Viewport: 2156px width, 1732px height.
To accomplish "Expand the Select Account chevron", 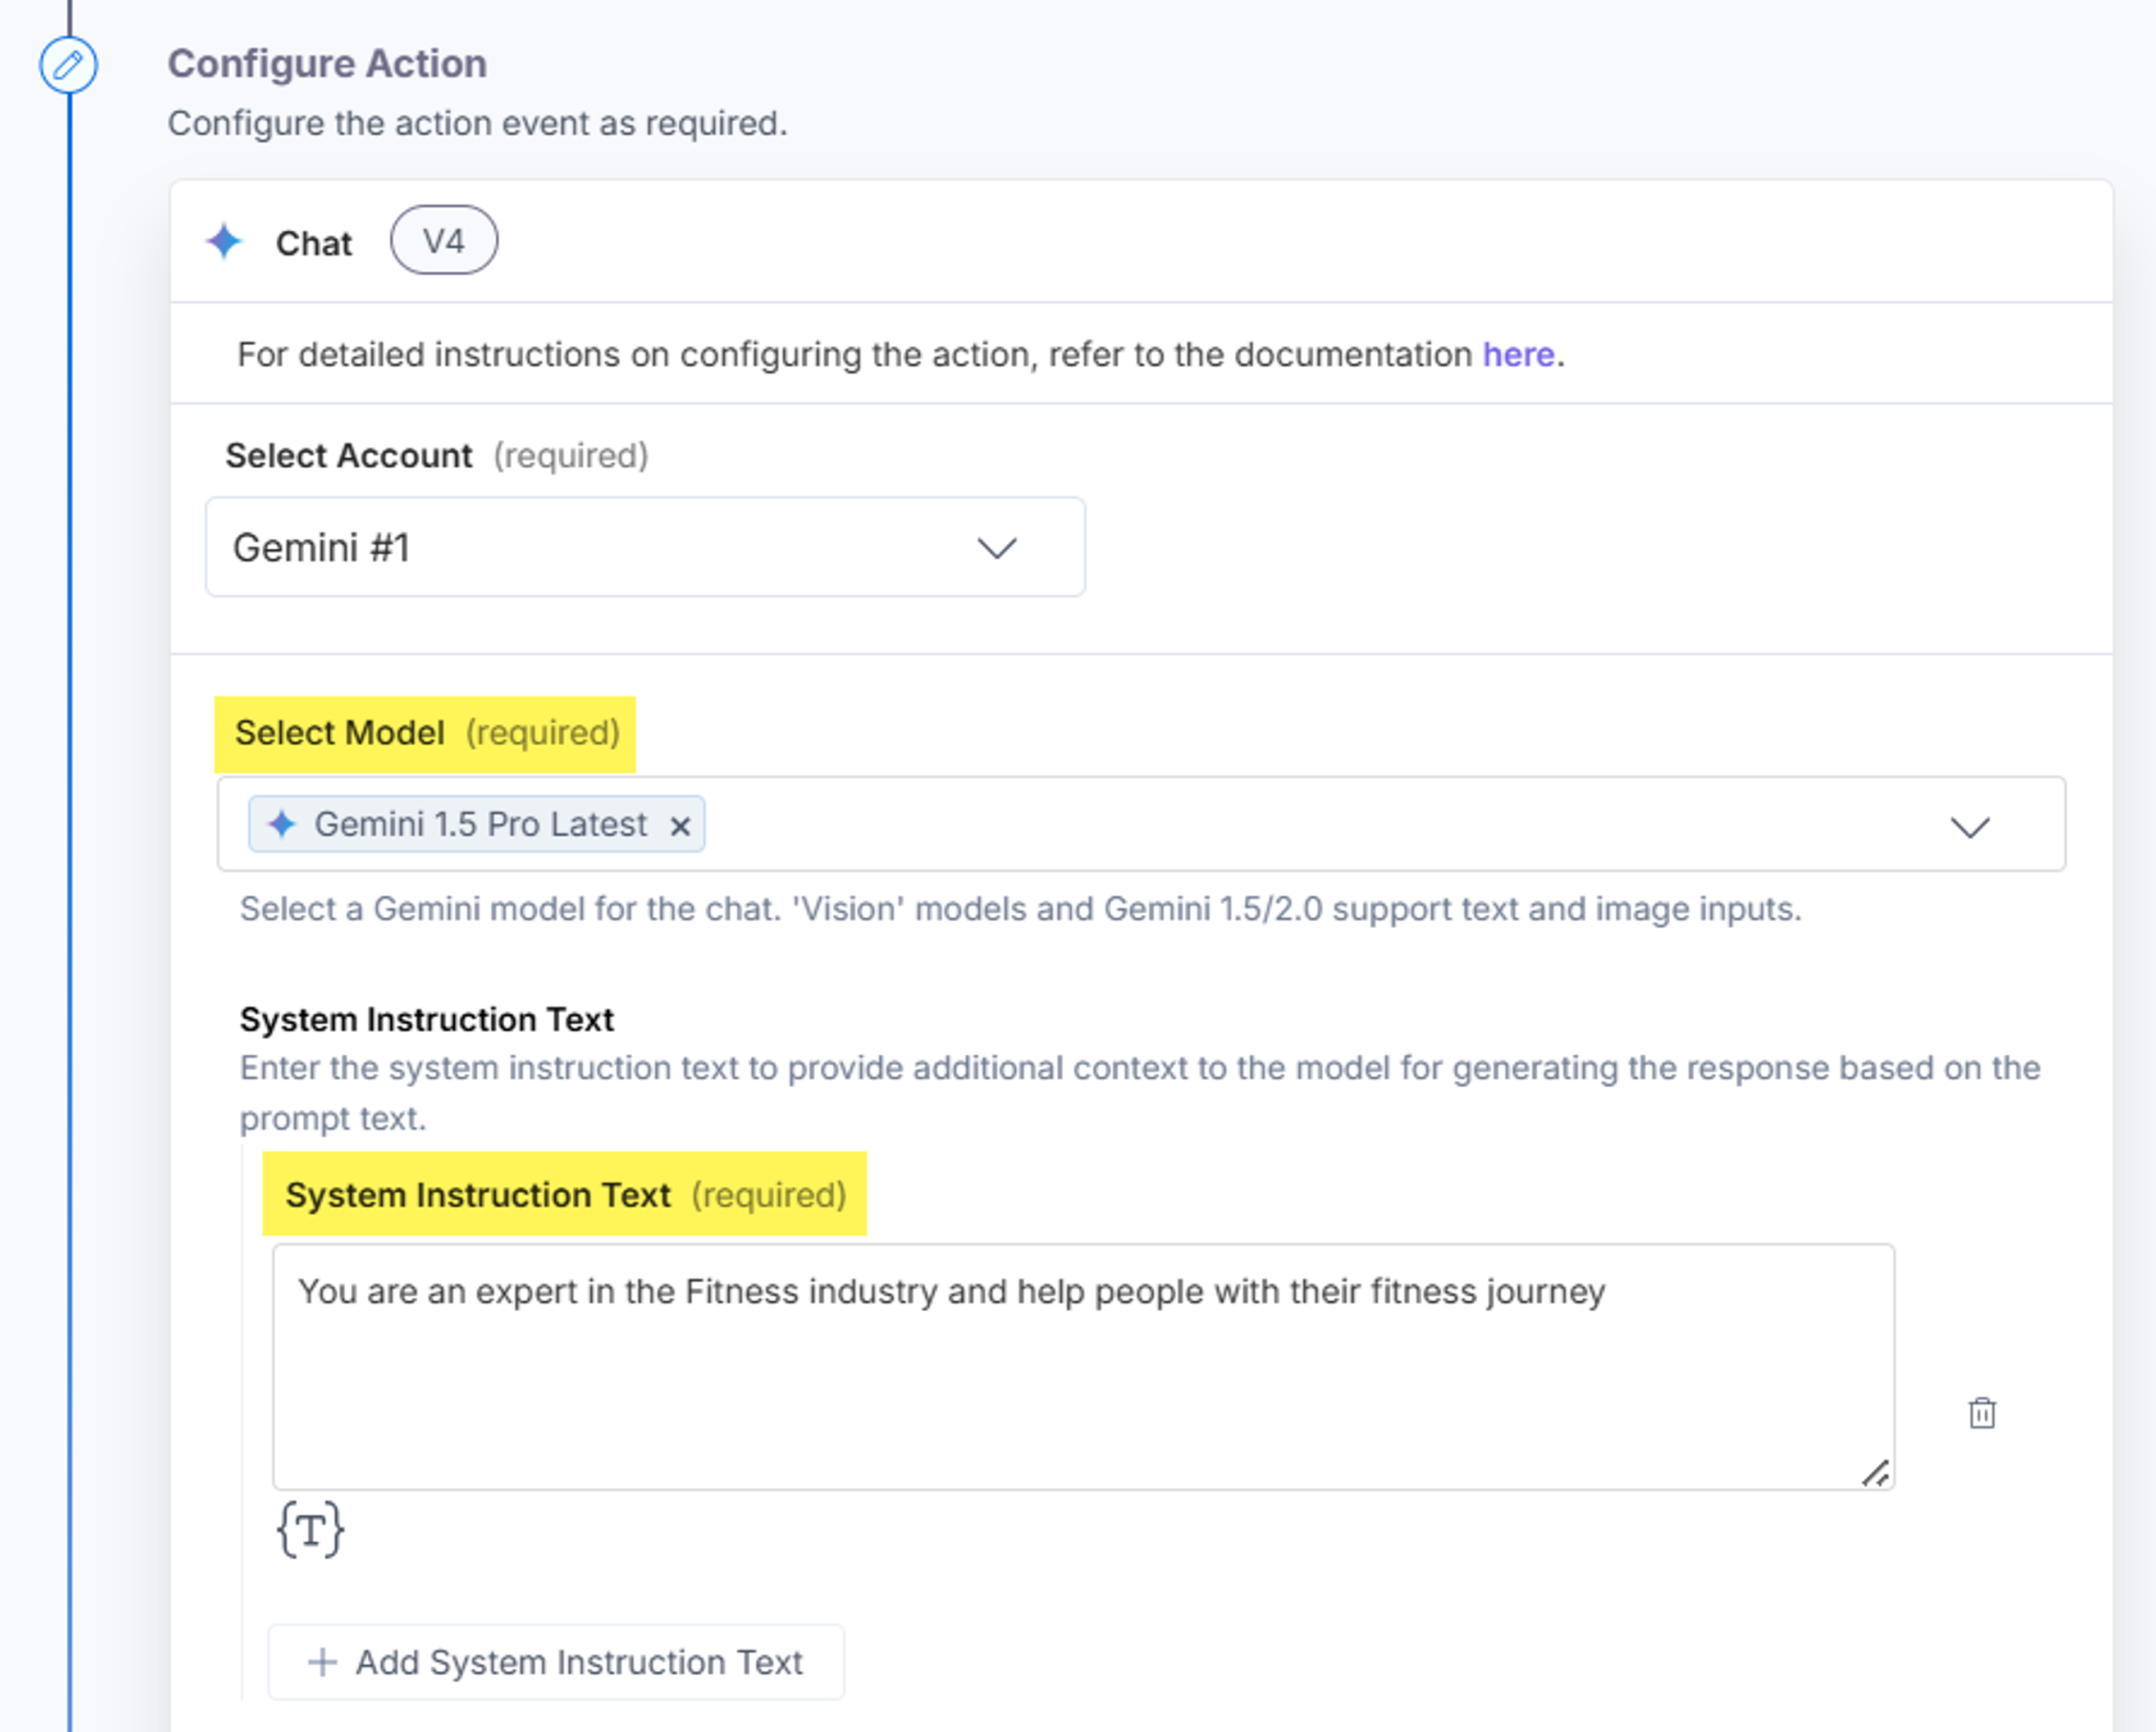I will [996, 548].
